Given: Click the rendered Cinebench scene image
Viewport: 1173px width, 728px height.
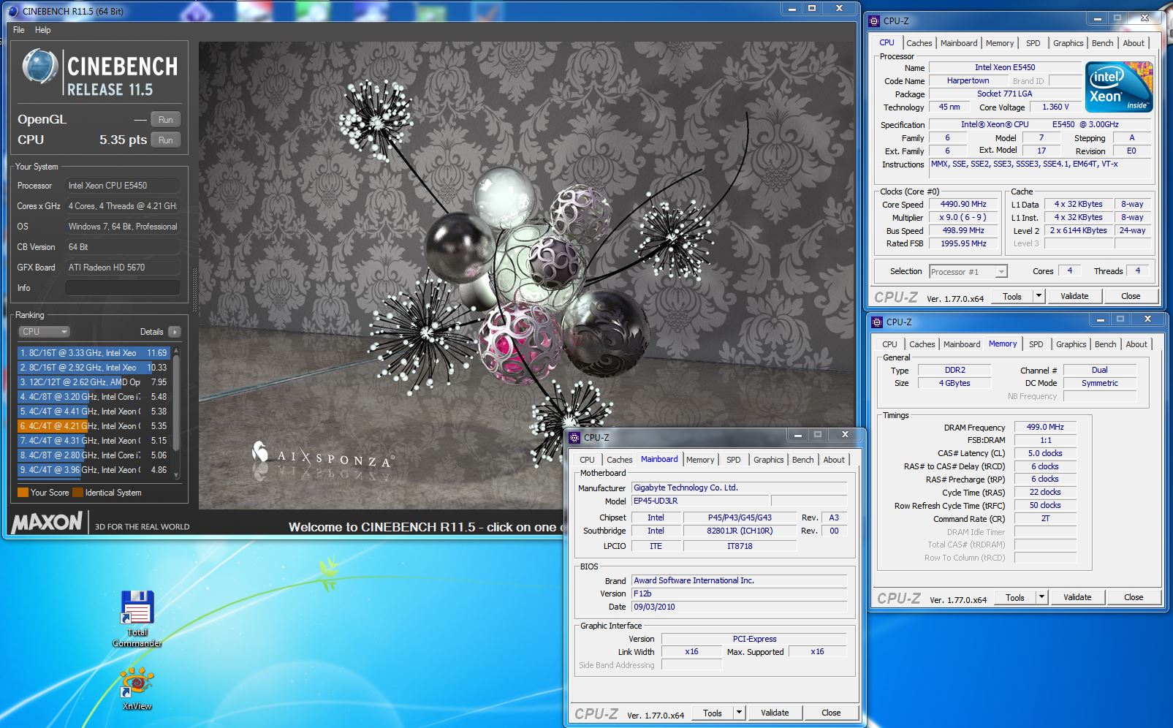Looking at the screenshot, I should click(526, 276).
